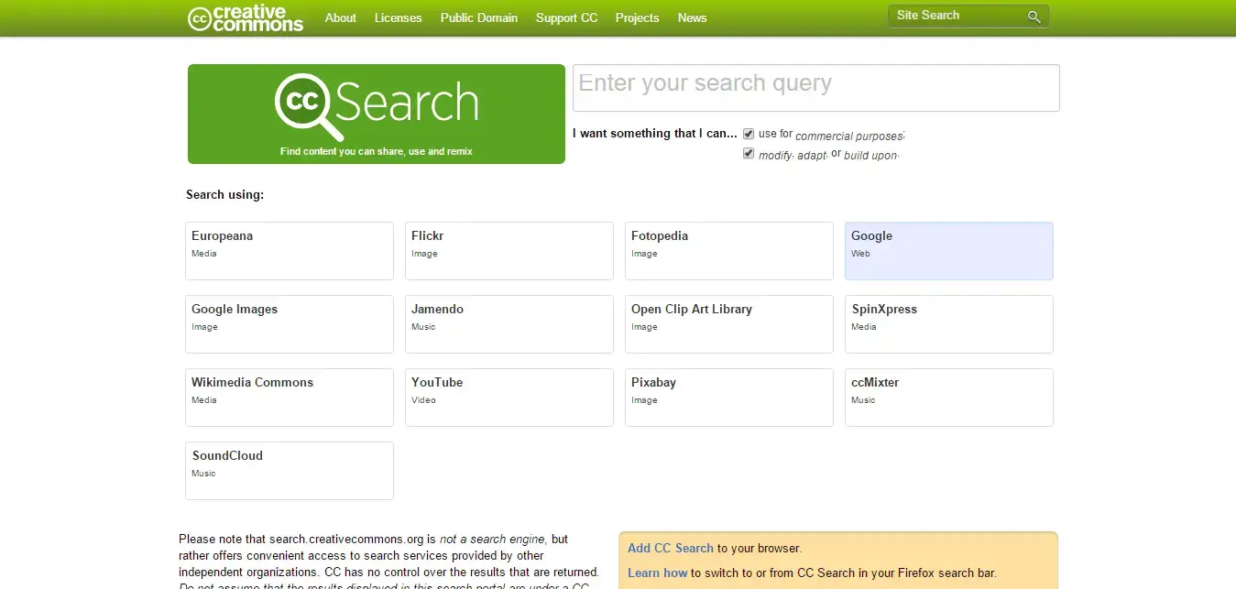Open the Support CC menu

click(x=566, y=17)
